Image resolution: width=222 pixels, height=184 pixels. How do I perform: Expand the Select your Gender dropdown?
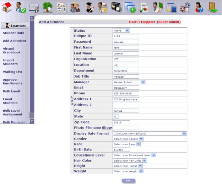(128, 139)
